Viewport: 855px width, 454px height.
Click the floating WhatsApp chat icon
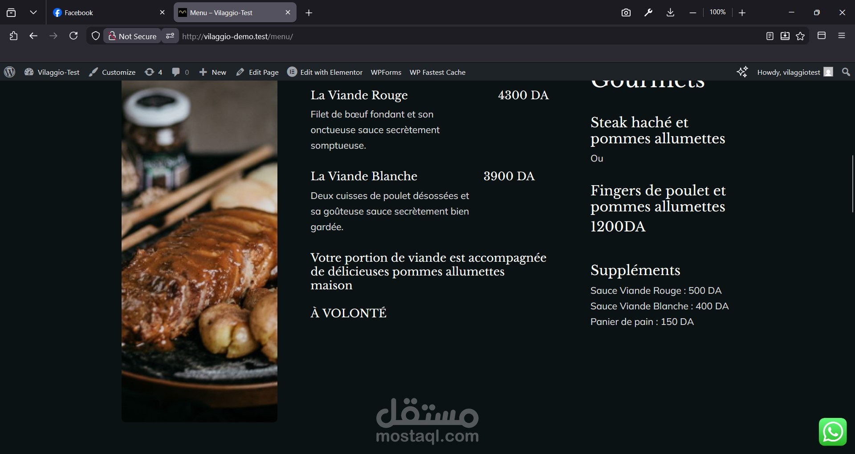point(833,432)
